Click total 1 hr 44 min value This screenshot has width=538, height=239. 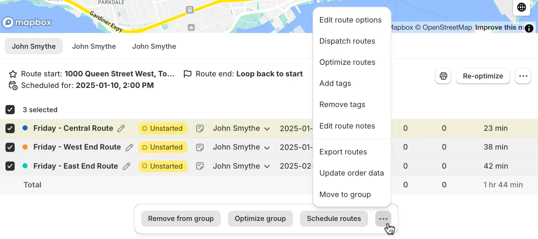(503, 185)
